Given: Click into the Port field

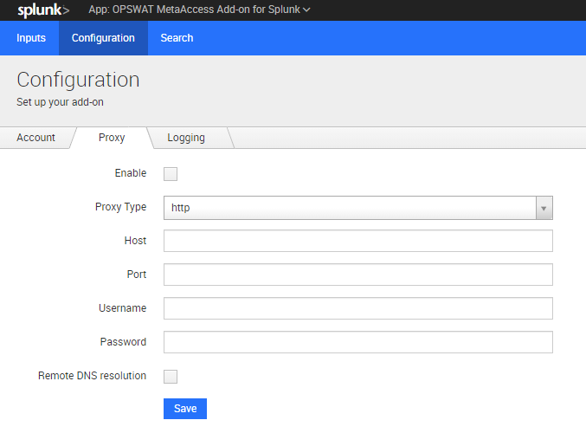Looking at the screenshot, I should pyautogui.click(x=358, y=275).
